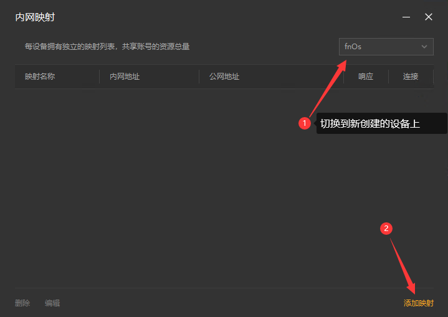Click the 删除 button
The width and height of the screenshot is (448, 317).
click(22, 303)
